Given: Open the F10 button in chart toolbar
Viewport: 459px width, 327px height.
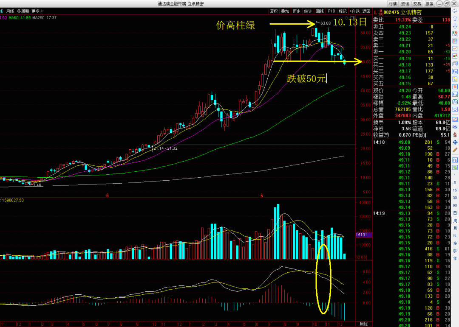Looking at the screenshot, I should 331,11.
